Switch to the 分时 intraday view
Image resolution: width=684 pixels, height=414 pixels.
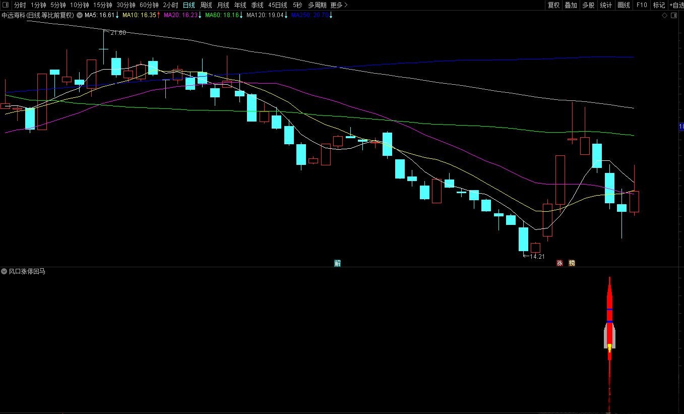(20, 5)
